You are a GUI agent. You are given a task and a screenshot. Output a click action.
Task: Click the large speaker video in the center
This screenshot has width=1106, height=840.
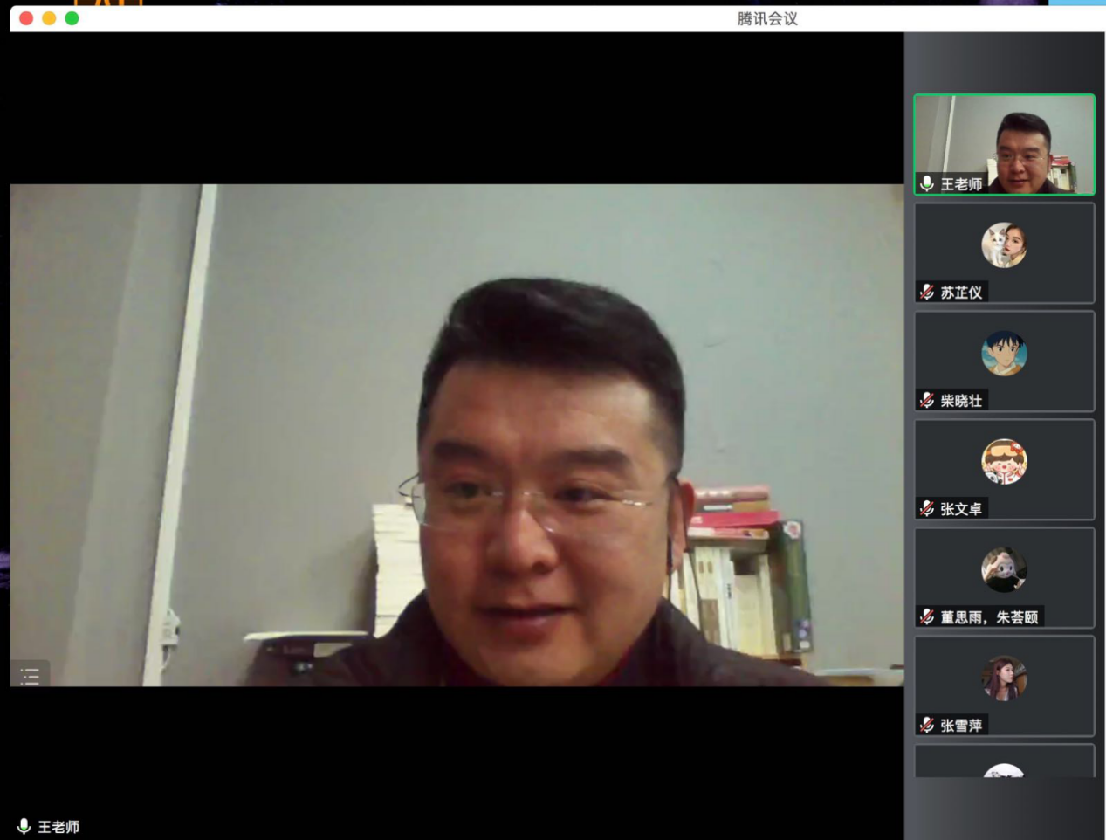pos(457,435)
